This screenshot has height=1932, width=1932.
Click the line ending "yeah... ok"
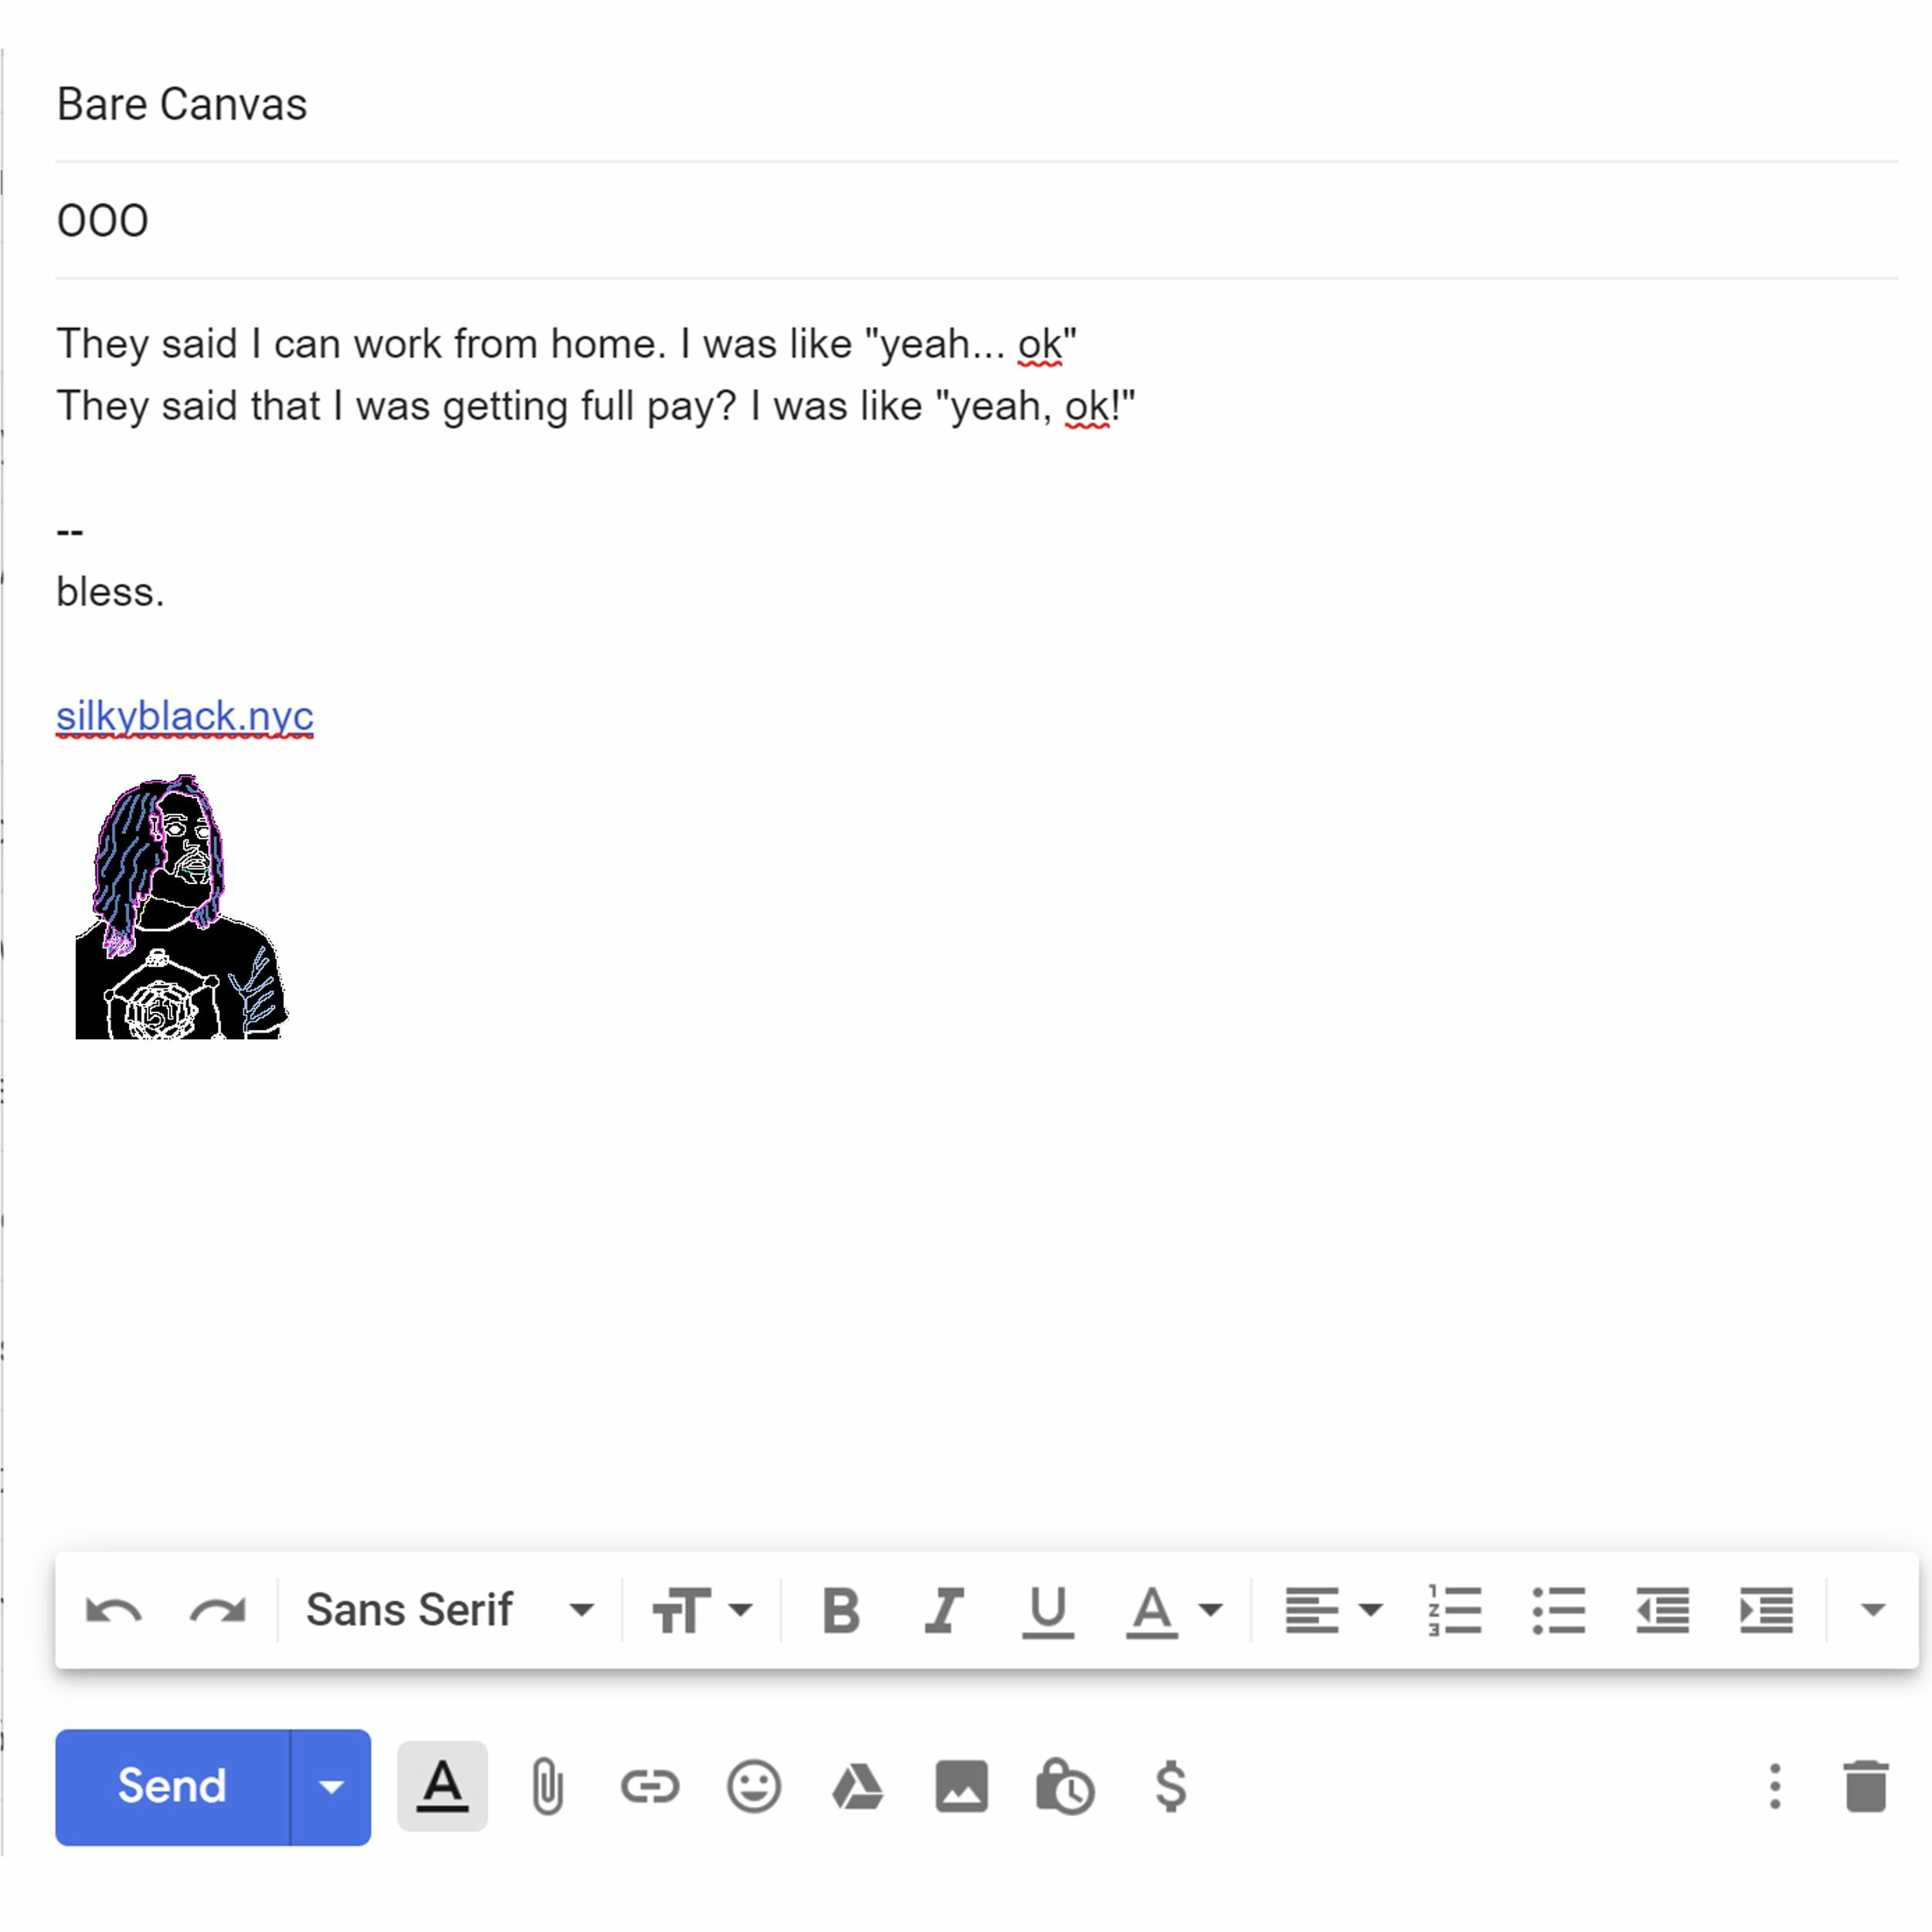(567, 344)
